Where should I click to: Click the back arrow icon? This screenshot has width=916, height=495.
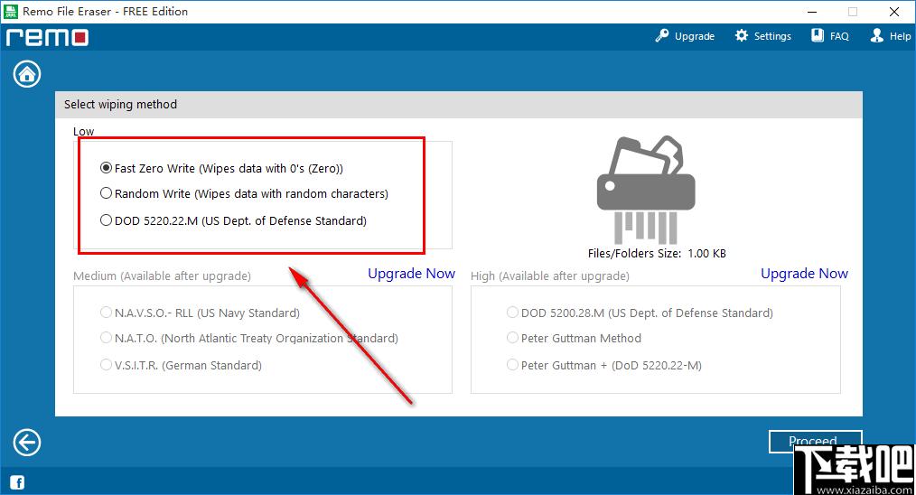[27, 443]
